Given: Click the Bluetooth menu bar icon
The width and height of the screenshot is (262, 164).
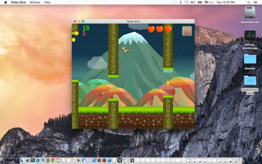Looking at the screenshot, I should click(x=180, y=2).
